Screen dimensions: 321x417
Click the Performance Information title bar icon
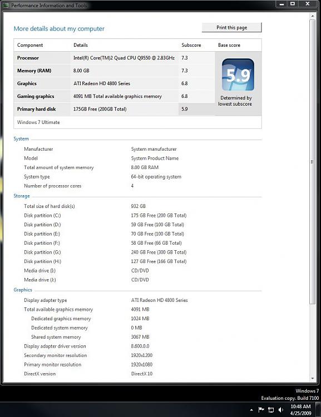tap(6, 5)
